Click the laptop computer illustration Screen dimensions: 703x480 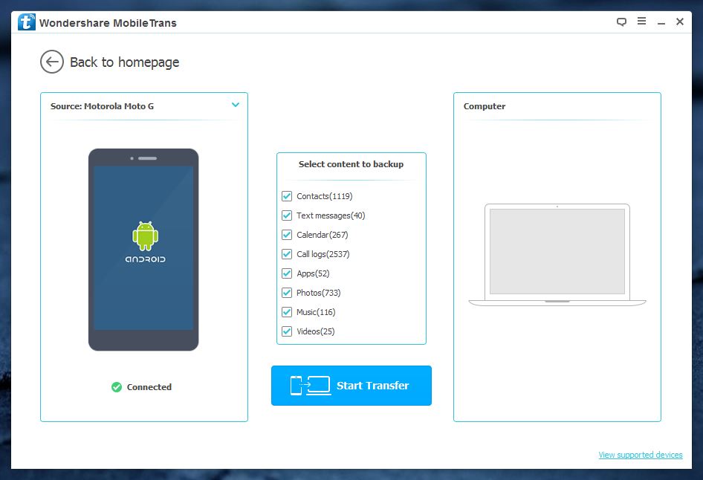pos(557,255)
